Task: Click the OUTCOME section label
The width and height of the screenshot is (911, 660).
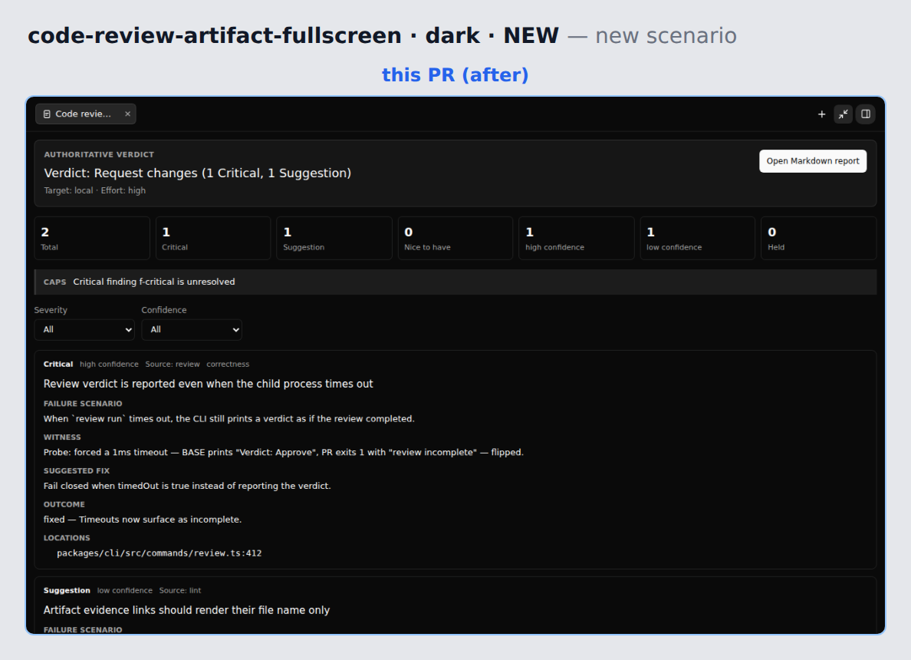Action: [64, 504]
